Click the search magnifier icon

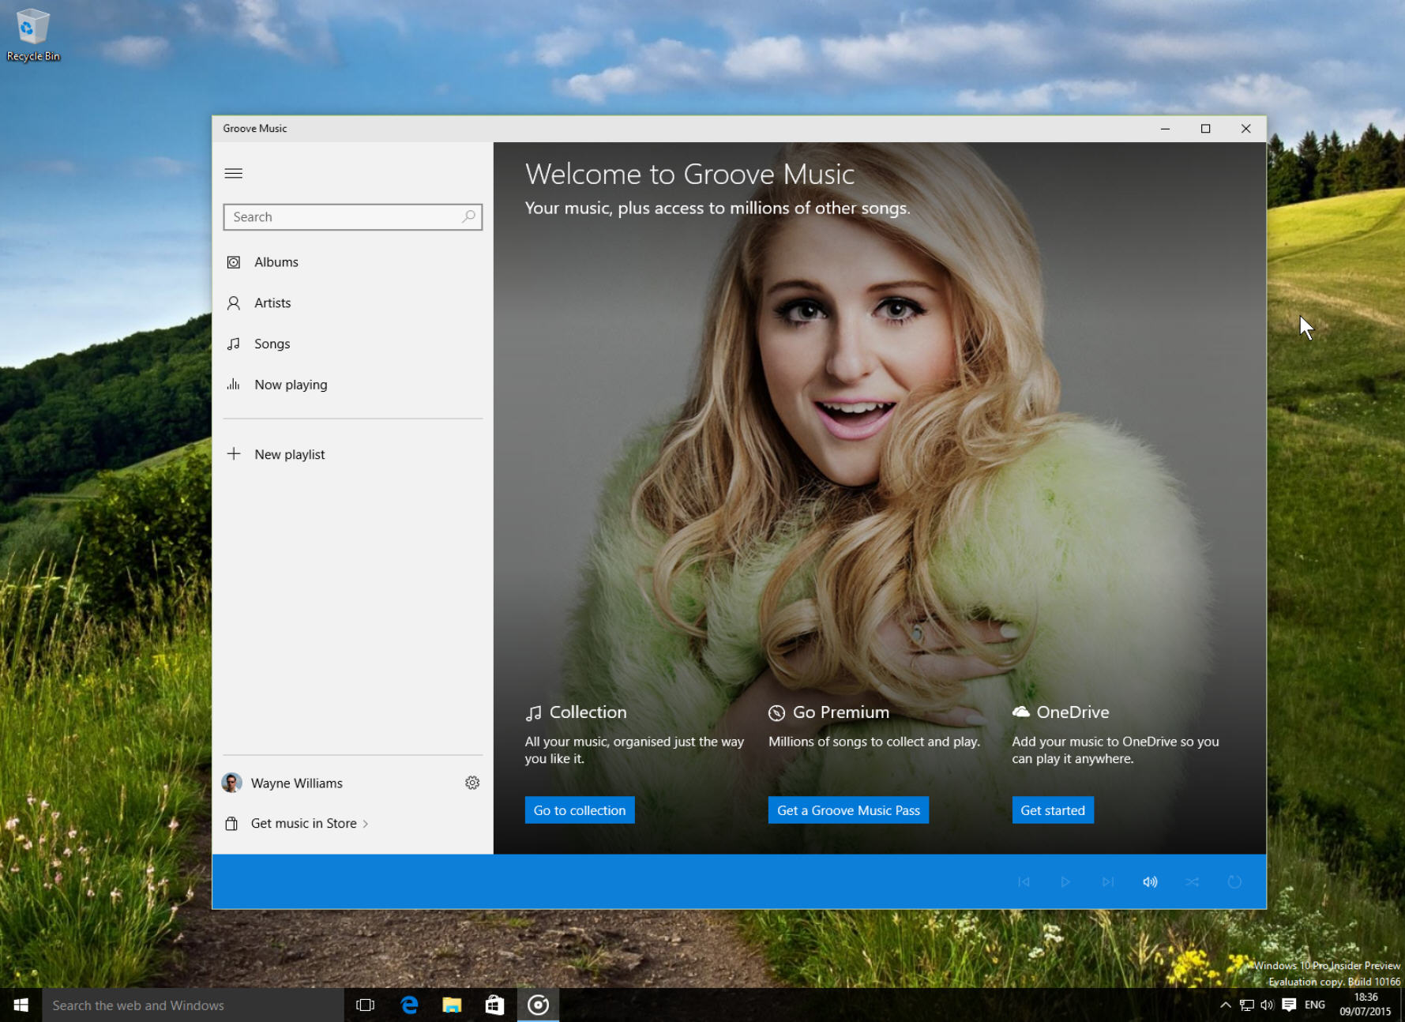(468, 216)
